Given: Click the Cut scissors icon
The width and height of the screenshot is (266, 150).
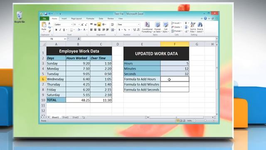Looking at the screenshot, I should click(x=49, y=23).
